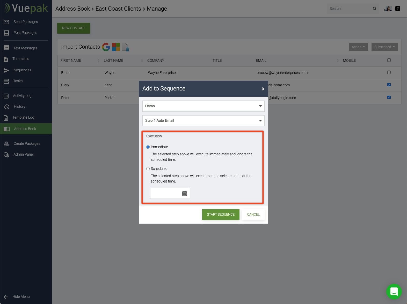Viewport: 407px width, 304px height.
Task: Click the Template Log file icon
Action: pyautogui.click(x=6, y=118)
